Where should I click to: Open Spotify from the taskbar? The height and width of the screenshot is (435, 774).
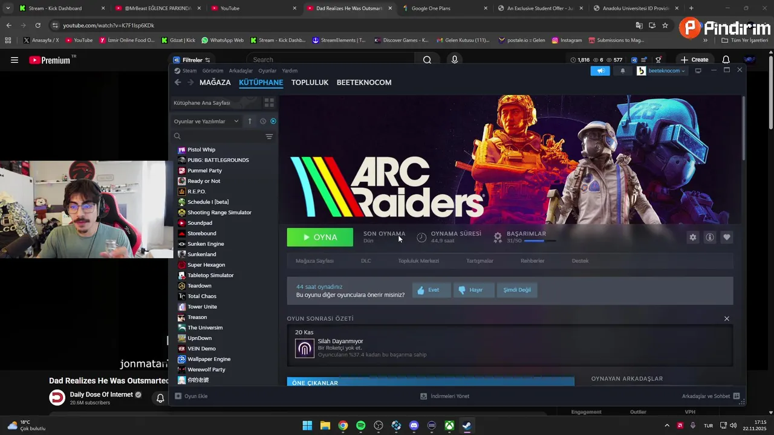click(361, 425)
